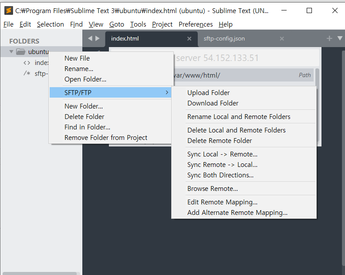Choose Rename... from context menu
Image resolution: width=345 pixels, height=275 pixels.
tap(110, 69)
